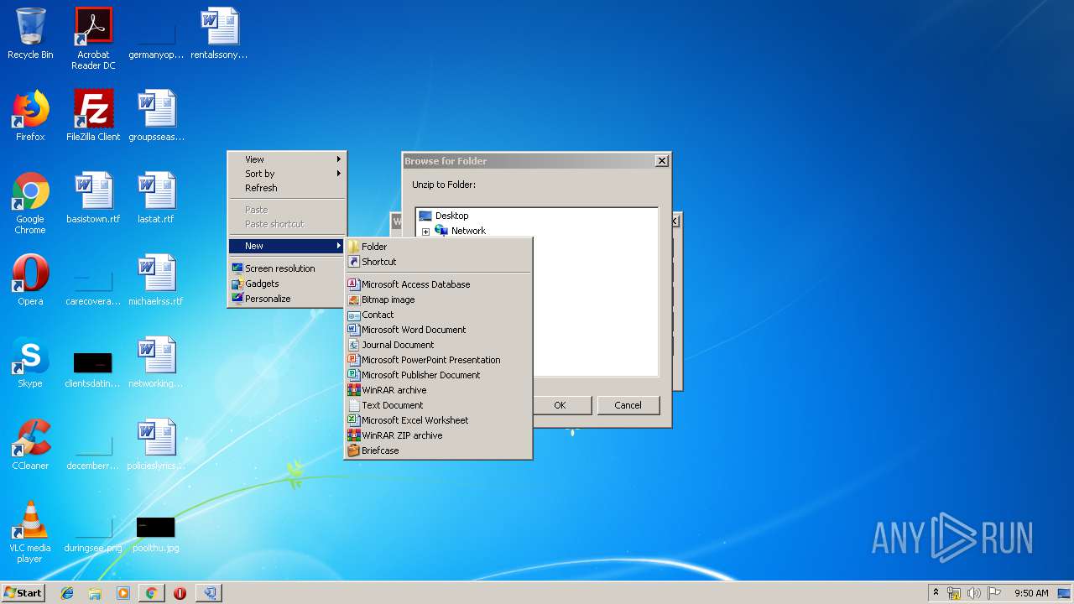Create a new Microsoft Word Document

438,330
